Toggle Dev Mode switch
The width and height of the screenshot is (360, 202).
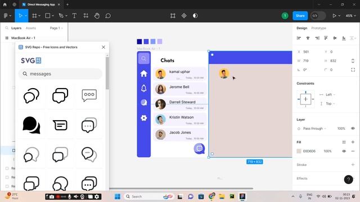point(318,16)
